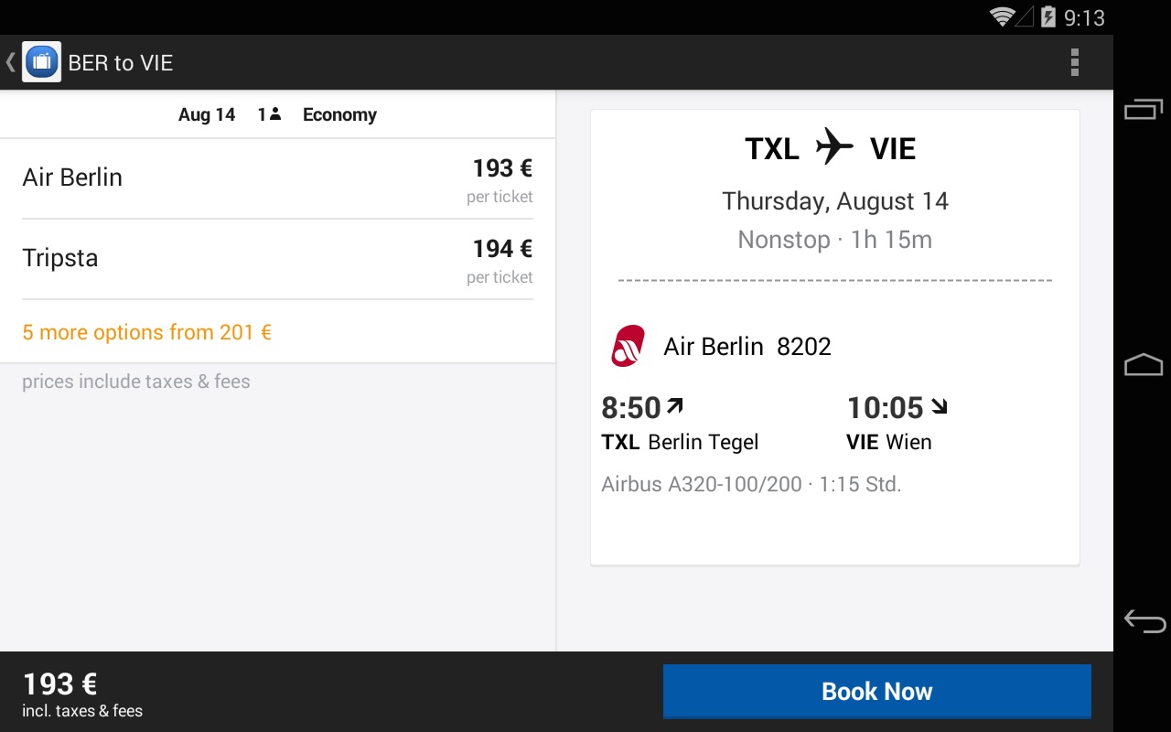The image size is (1171, 732).
Task: Select the Tripsta 194 € offer
Action: [x=277, y=260]
